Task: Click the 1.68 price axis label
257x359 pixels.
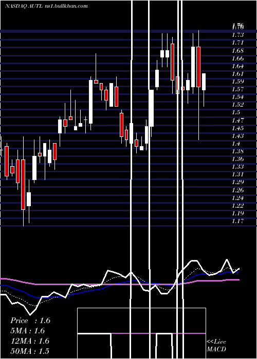Action: tap(237, 51)
